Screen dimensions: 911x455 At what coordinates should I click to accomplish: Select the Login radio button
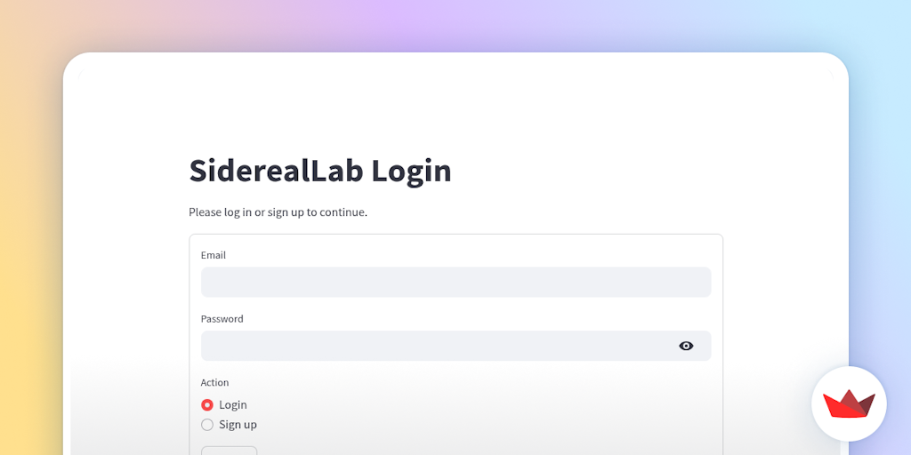[x=207, y=405]
